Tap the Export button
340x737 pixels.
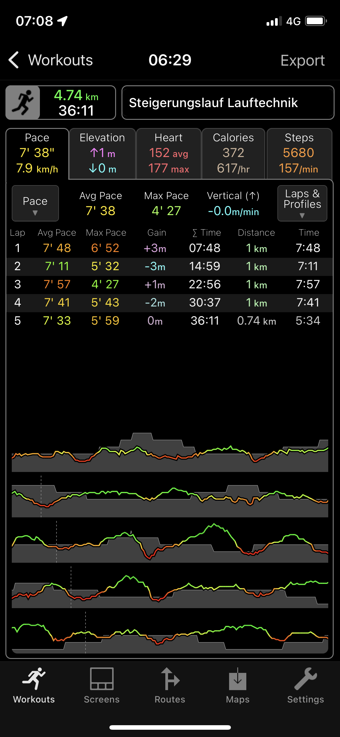pos(303,60)
